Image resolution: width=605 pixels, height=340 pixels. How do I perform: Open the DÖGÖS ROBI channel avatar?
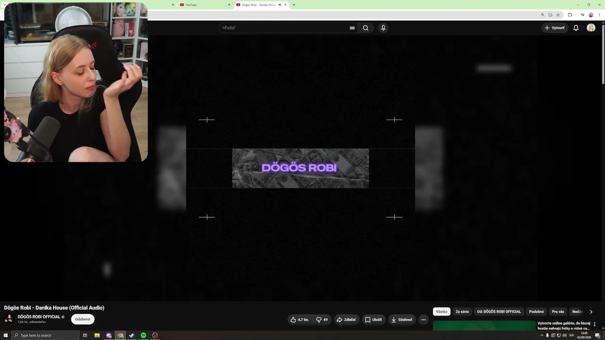tap(9, 319)
